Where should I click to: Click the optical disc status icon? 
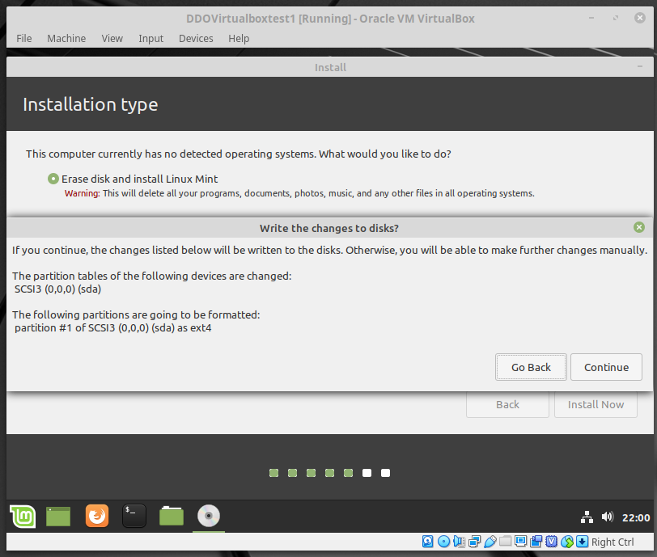[443, 542]
